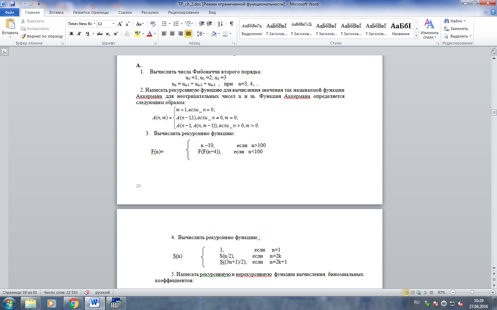Apply the Выделение style
The width and height of the screenshot is (497, 310).
coord(252,29)
